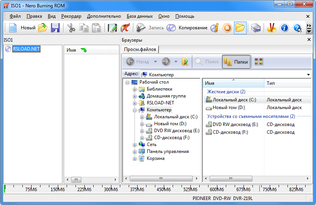Image resolution: width=316 pixels, height=205 pixels.
Task: Collapse the Рабочий стол tree node
Action: click(127, 82)
